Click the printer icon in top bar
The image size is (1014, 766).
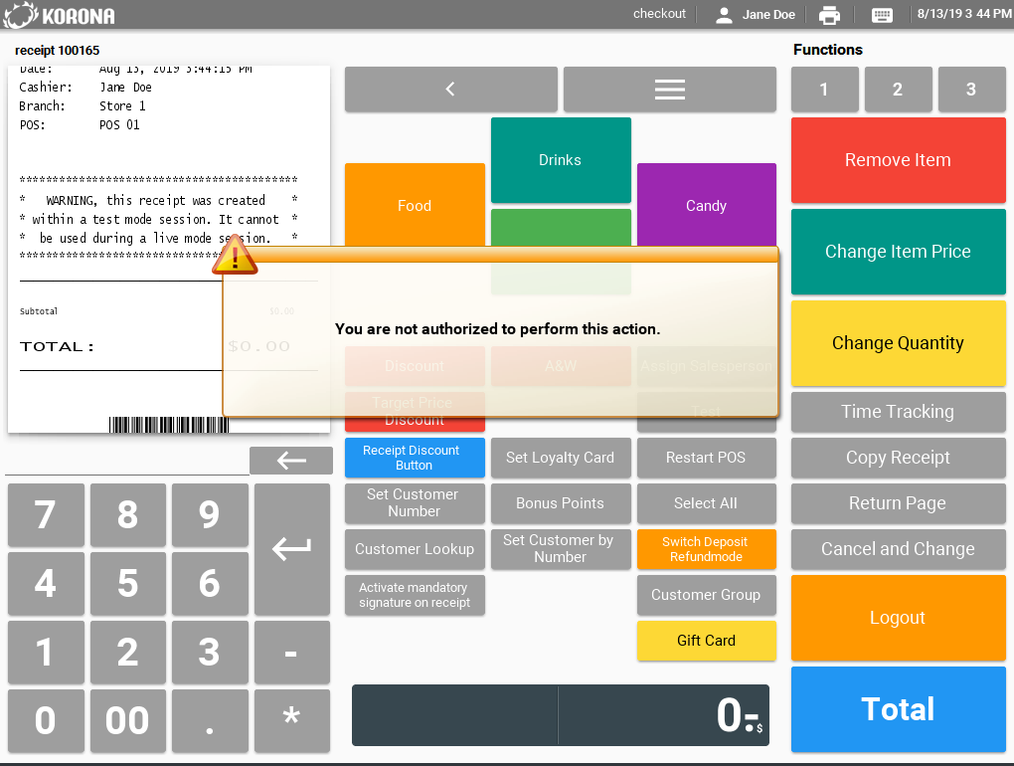pos(829,14)
